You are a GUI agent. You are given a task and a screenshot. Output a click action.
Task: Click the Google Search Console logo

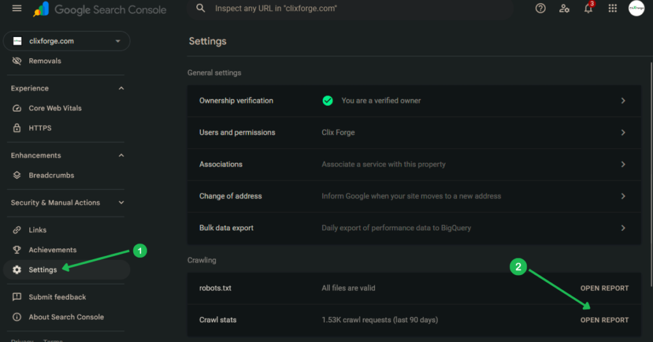point(100,9)
